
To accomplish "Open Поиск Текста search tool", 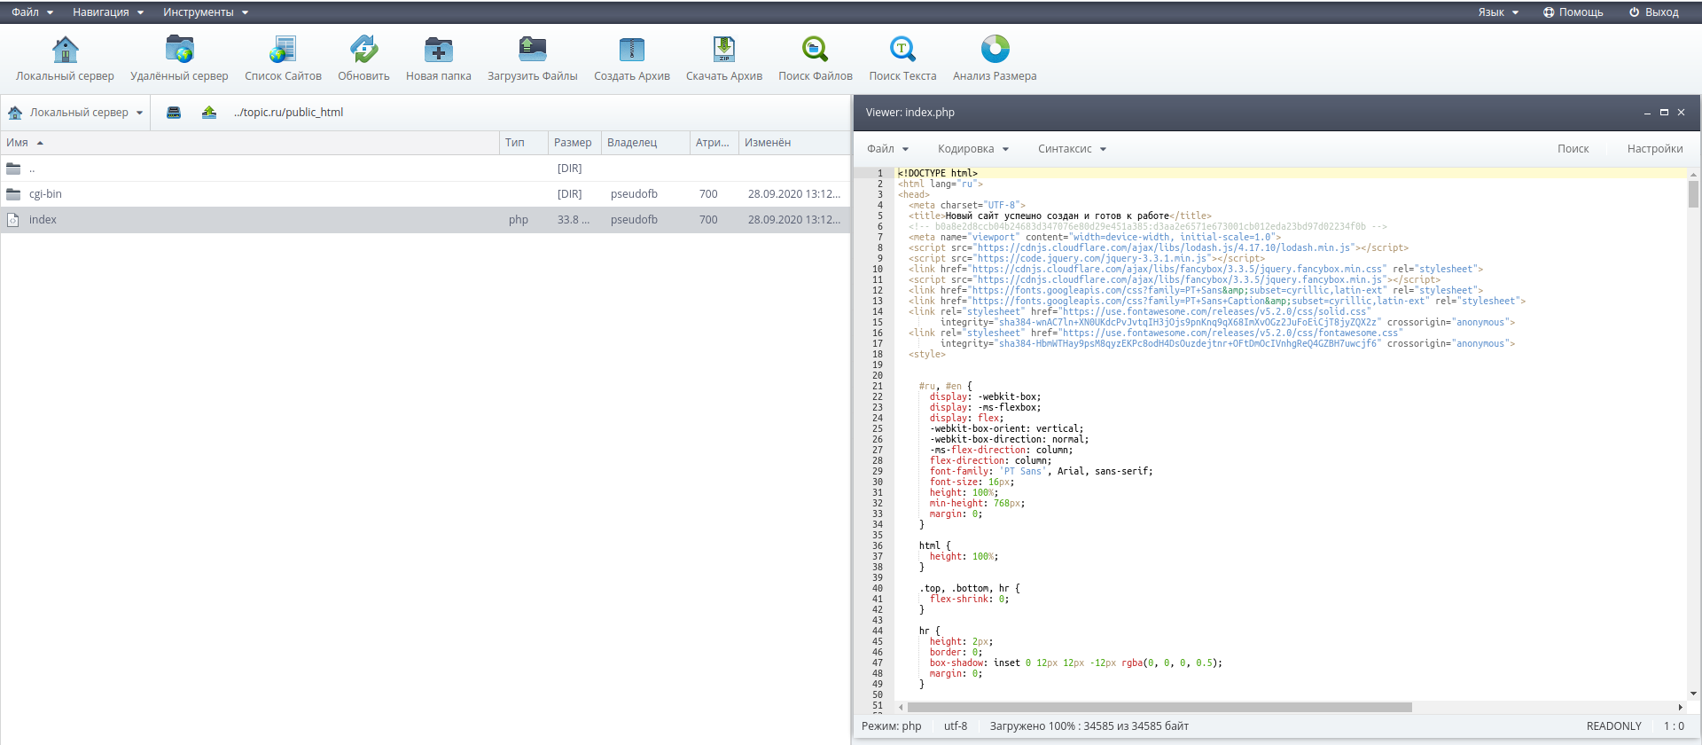I will [902, 50].
